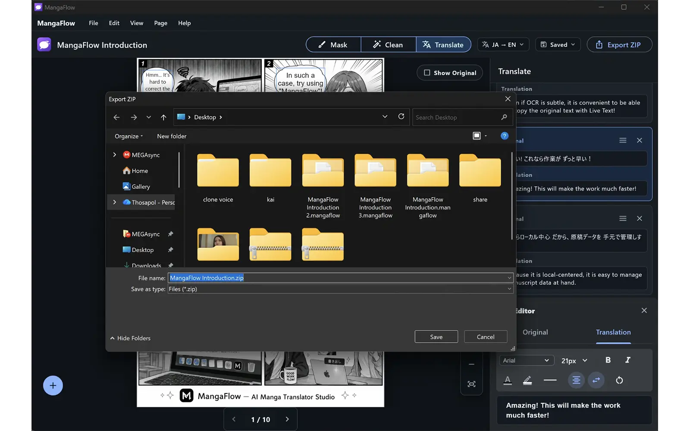Toggle the text direction swap icon
This screenshot has height=431, width=690.
pos(596,380)
